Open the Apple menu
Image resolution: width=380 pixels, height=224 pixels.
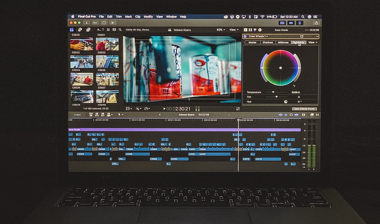click(x=73, y=17)
